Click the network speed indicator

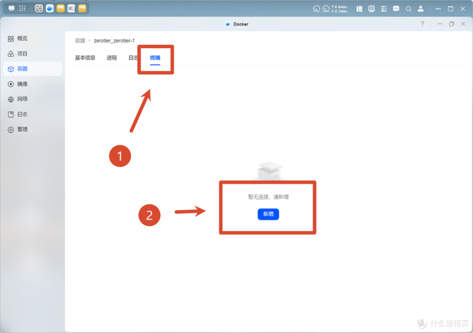point(339,9)
